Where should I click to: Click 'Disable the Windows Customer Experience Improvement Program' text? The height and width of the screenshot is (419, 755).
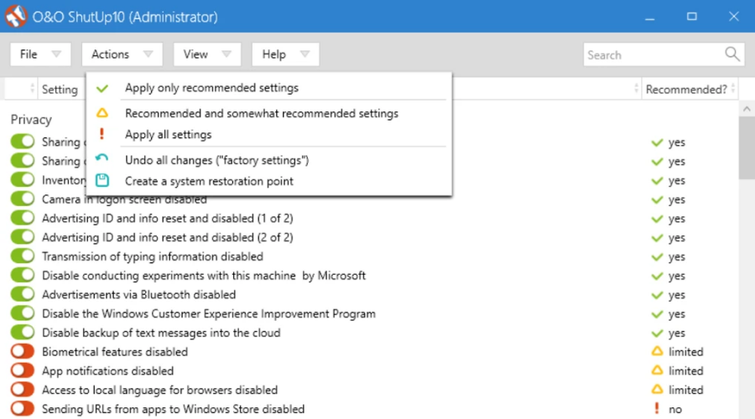click(x=209, y=313)
